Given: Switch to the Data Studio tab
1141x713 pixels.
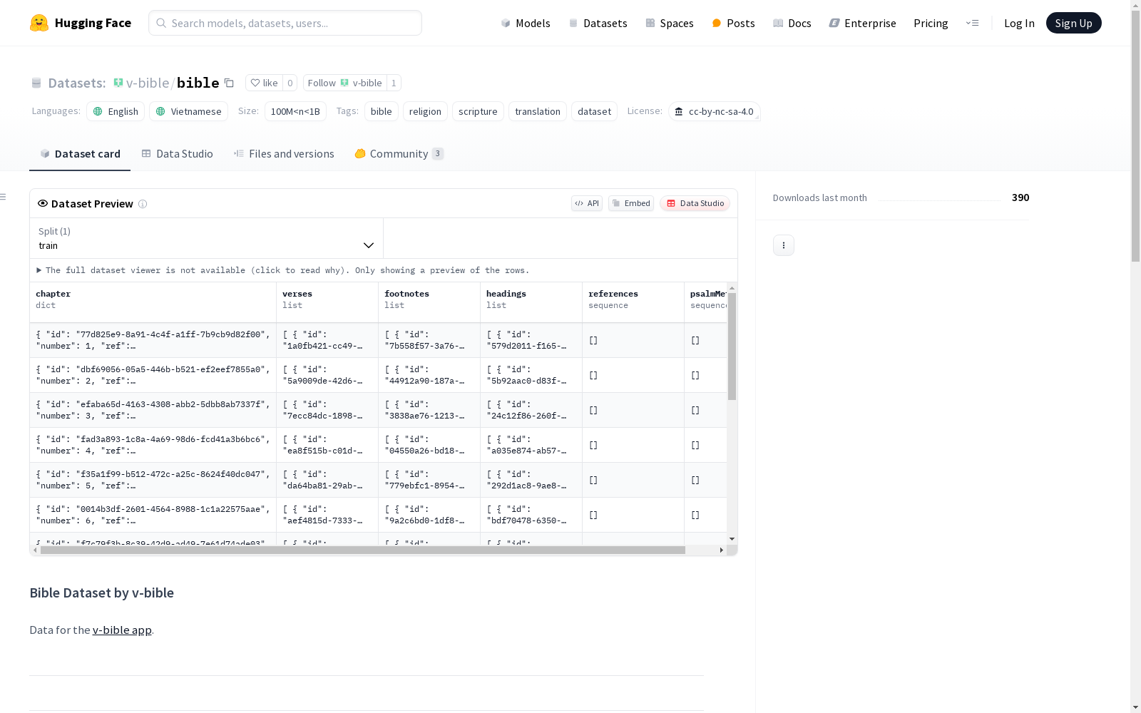Looking at the screenshot, I should click(x=178, y=153).
